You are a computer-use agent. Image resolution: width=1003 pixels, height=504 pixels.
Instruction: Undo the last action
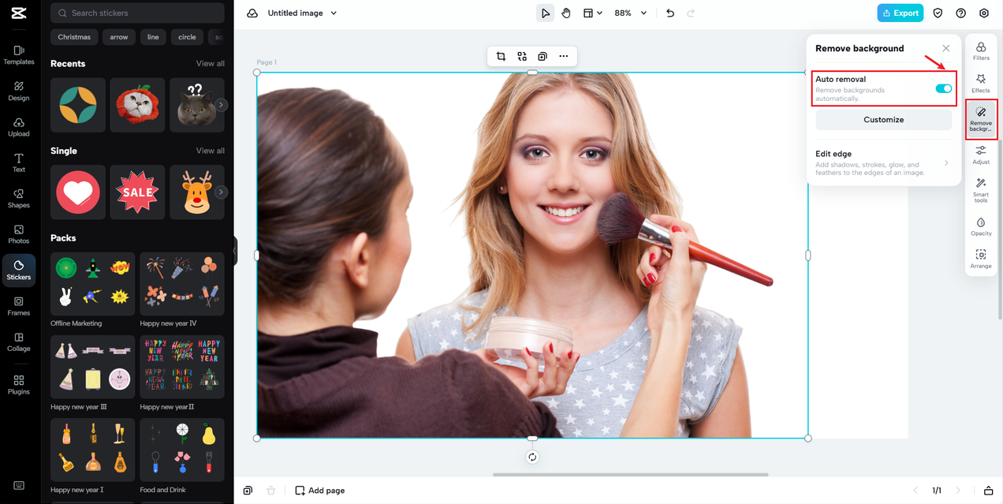[670, 13]
